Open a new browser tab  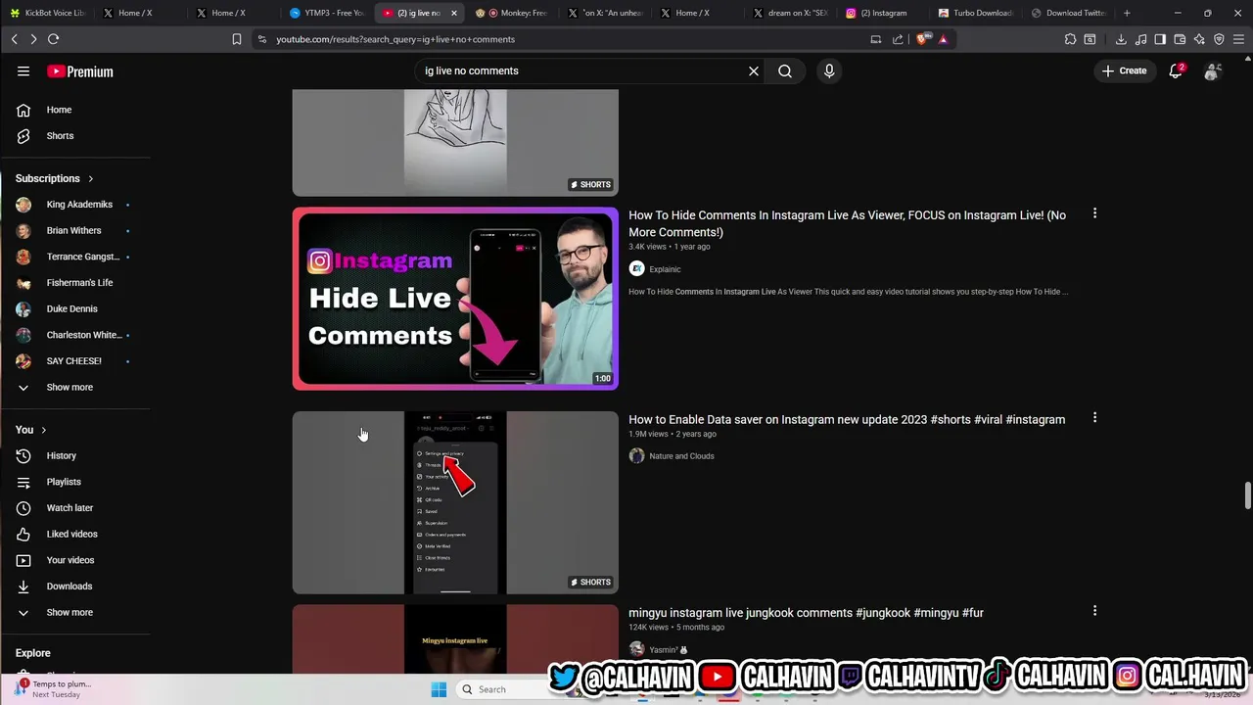[1127, 13]
